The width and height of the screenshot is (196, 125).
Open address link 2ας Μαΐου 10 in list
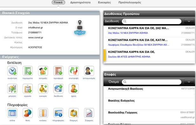click(128, 33)
